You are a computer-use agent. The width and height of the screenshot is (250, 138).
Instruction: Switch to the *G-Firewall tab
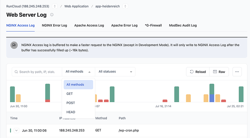(153, 25)
